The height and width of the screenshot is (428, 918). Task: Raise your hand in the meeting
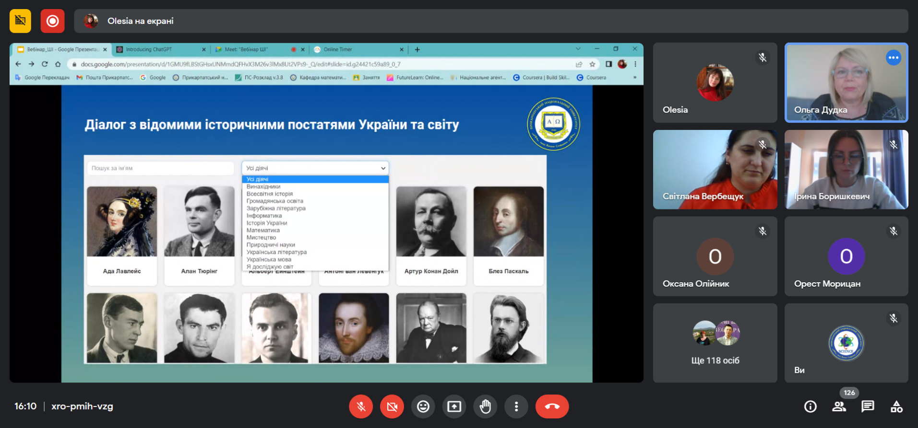(485, 406)
